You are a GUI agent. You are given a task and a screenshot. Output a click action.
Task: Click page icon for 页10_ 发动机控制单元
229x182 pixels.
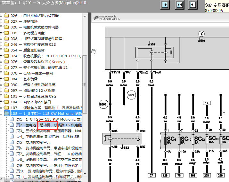[12, 171]
